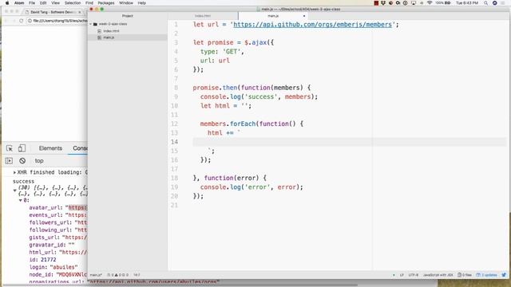Open the Find menu
The height and width of the screenshot is (287, 511).
[89, 3]
